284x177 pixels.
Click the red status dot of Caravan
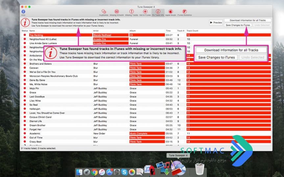tap(25, 68)
